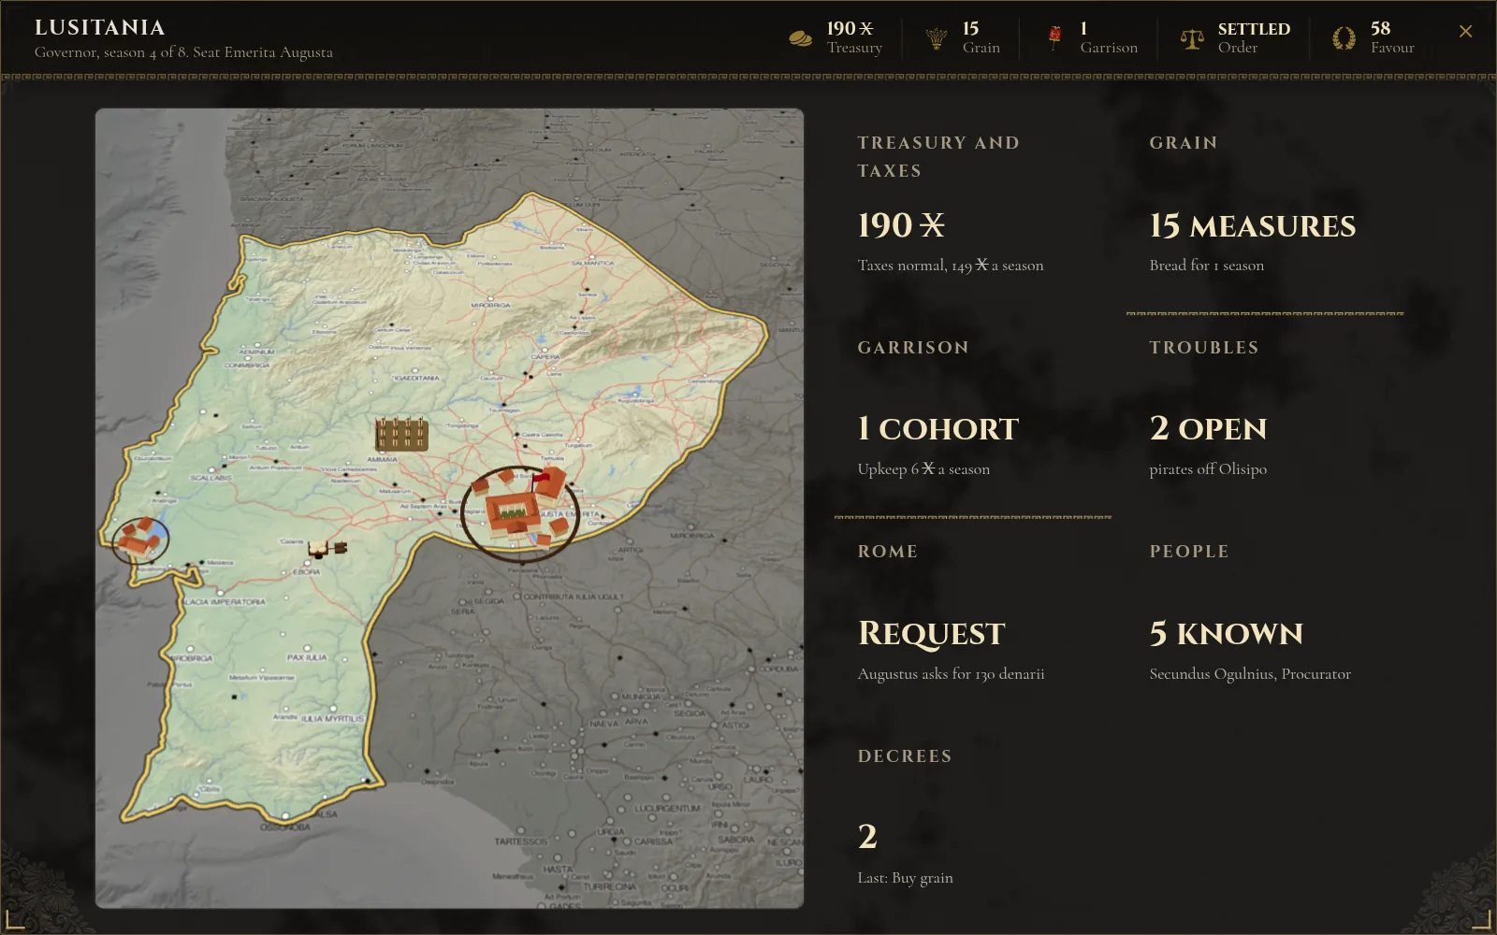The width and height of the screenshot is (1497, 935).
Task: Click 'Last: Buy grain' text
Action: tap(906, 878)
